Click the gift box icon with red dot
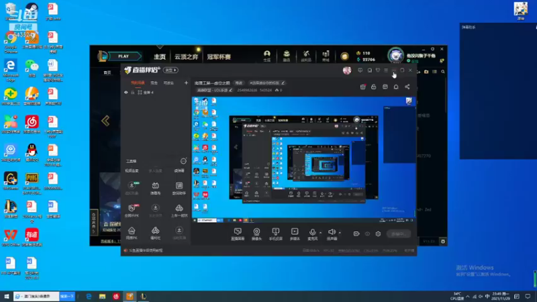 tap(363, 87)
